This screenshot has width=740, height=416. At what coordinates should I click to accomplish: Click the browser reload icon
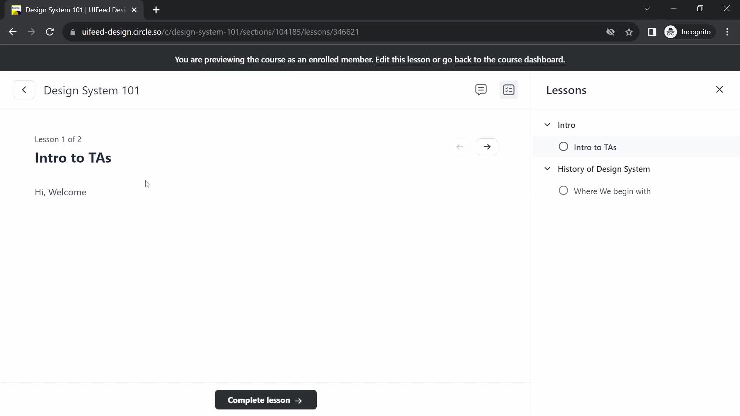(x=50, y=32)
